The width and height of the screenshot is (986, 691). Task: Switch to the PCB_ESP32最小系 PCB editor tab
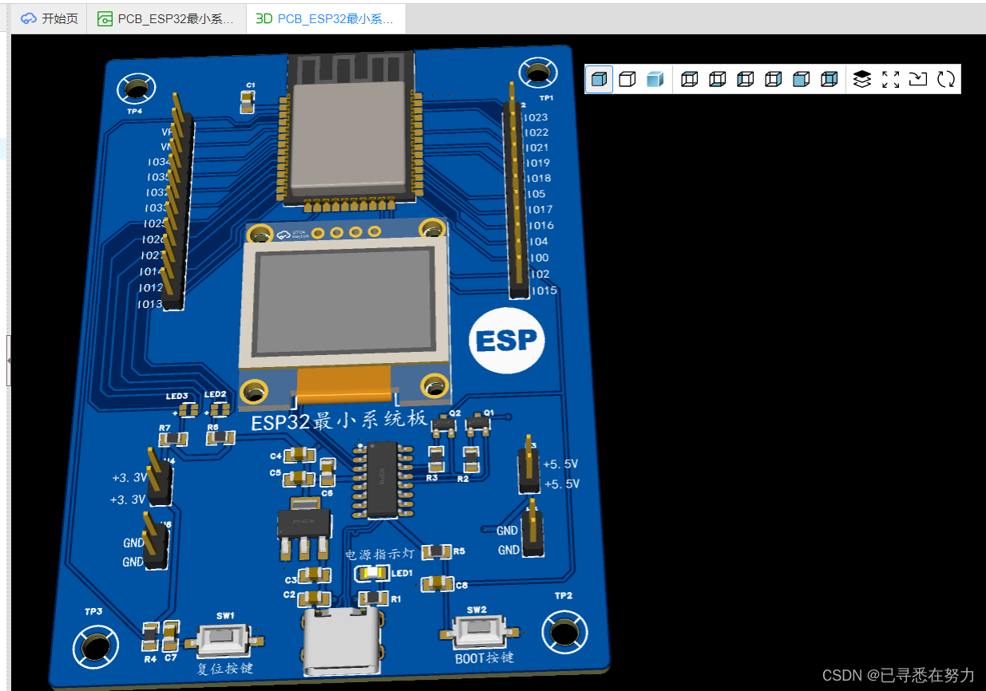point(167,18)
